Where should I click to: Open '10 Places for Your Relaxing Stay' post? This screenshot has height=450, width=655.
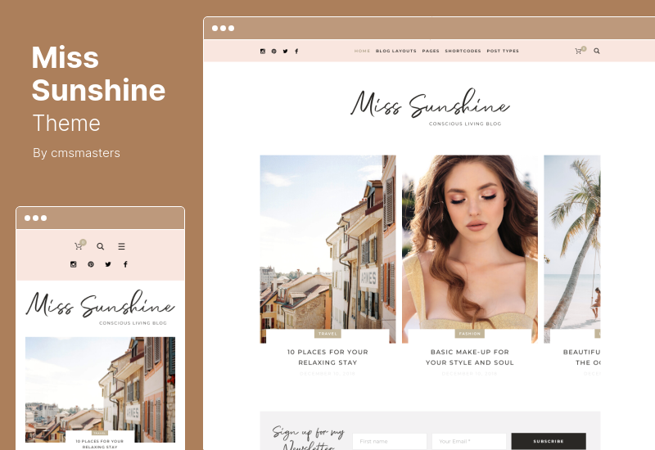click(328, 358)
